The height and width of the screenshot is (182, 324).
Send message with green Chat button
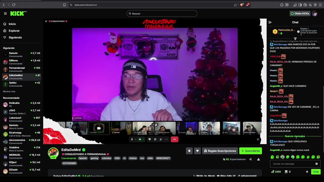tap(316, 172)
